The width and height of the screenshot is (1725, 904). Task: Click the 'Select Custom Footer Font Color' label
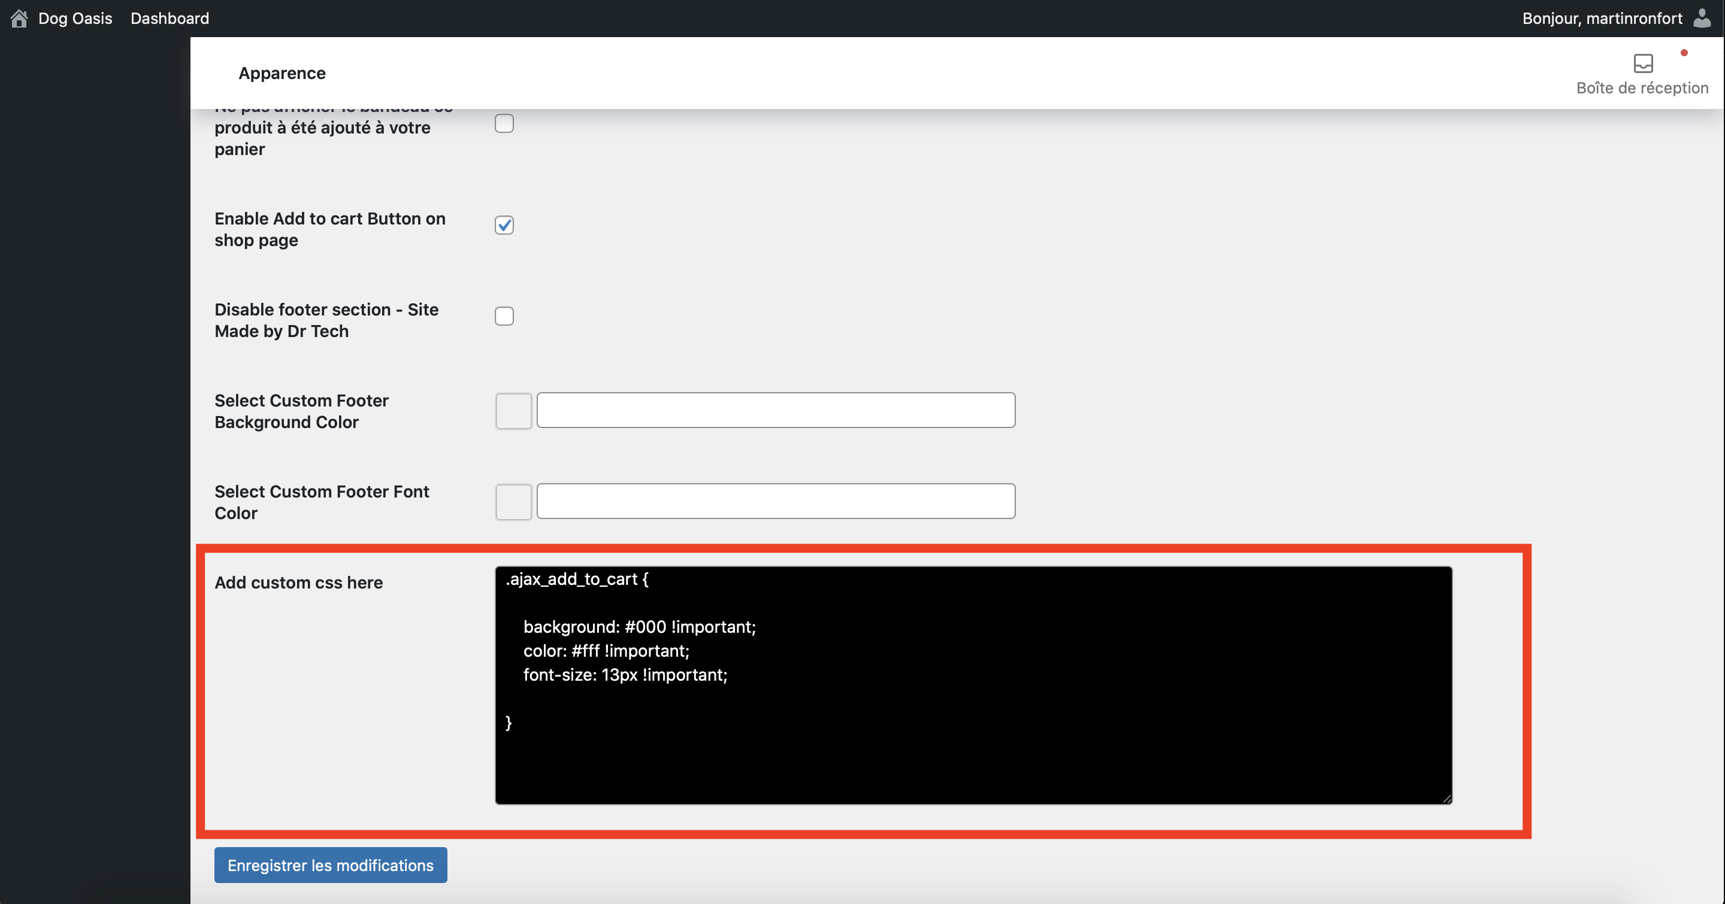(322, 502)
